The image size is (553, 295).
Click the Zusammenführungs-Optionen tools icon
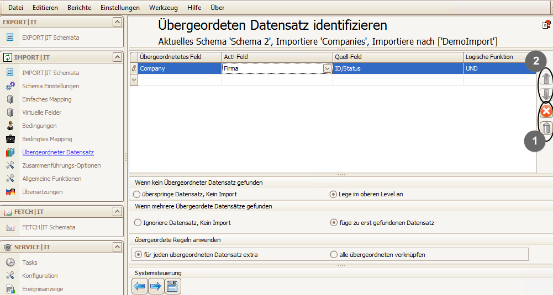(x=10, y=165)
